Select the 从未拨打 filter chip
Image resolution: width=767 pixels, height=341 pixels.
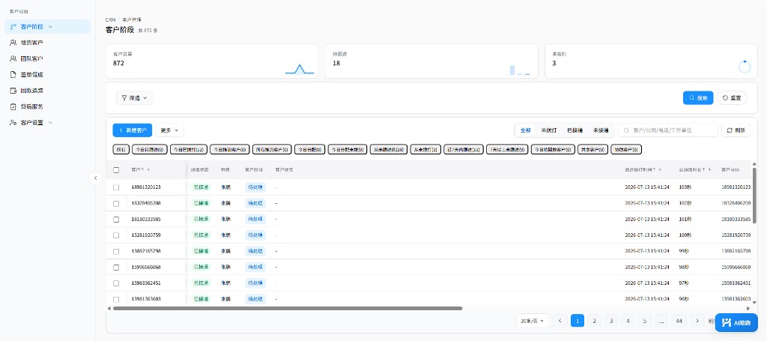coord(425,150)
